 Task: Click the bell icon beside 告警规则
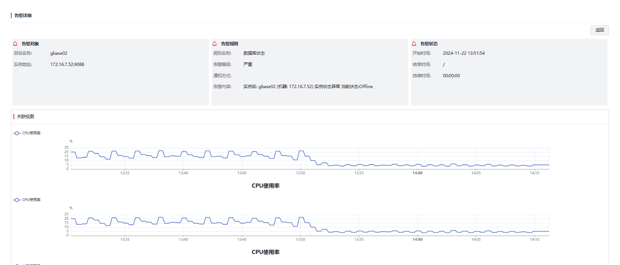coord(215,44)
